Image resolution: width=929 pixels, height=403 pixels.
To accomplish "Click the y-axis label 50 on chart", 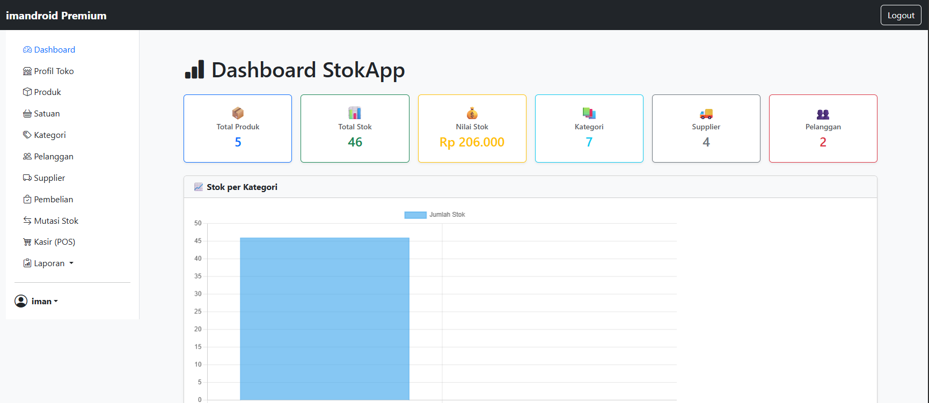I will pyautogui.click(x=198, y=223).
